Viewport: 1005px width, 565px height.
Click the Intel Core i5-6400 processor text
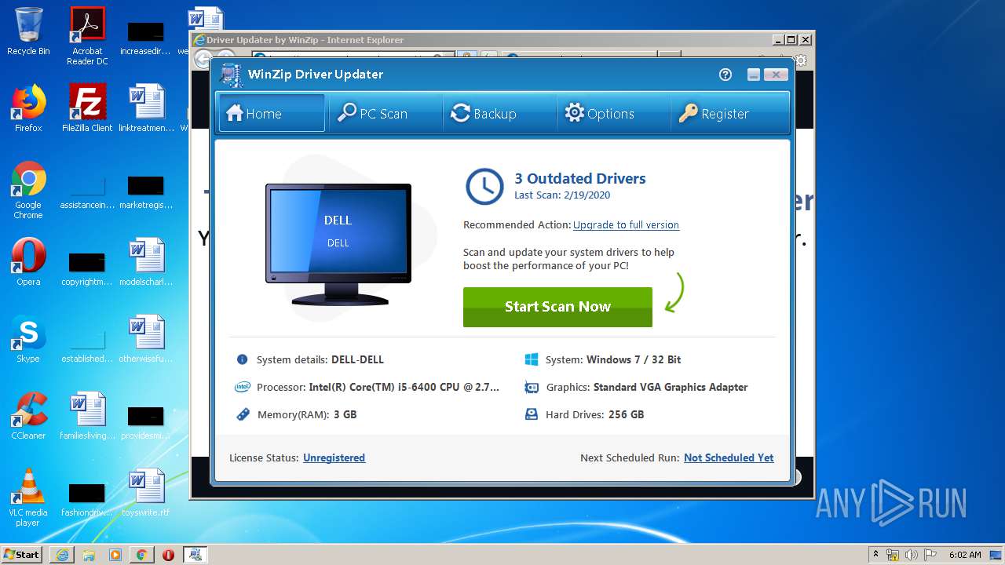[404, 388]
